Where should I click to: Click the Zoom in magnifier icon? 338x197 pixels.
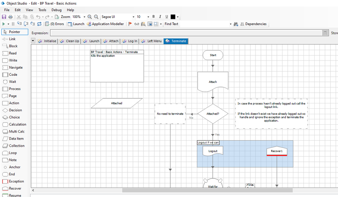pos(90,17)
